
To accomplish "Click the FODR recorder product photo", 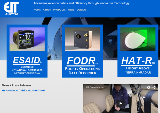I will click(82, 39).
